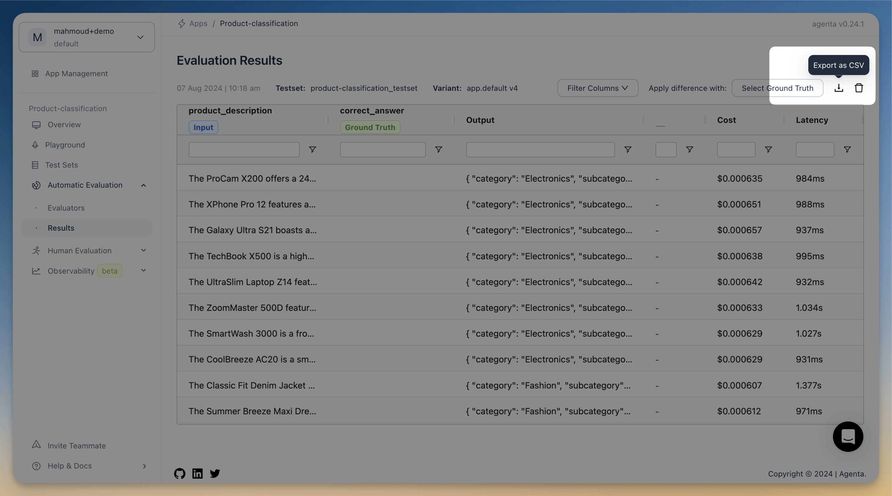Open the Twitter footer icon
Screen dimensions: 892x496
pyautogui.click(x=215, y=473)
